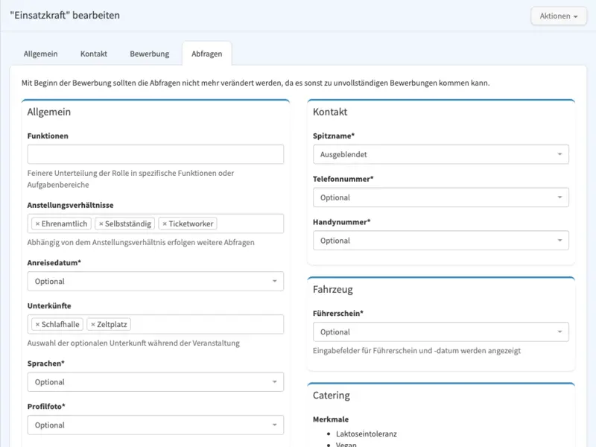Open the Sprachen dropdown
The width and height of the screenshot is (596, 447).
pyautogui.click(x=156, y=382)
